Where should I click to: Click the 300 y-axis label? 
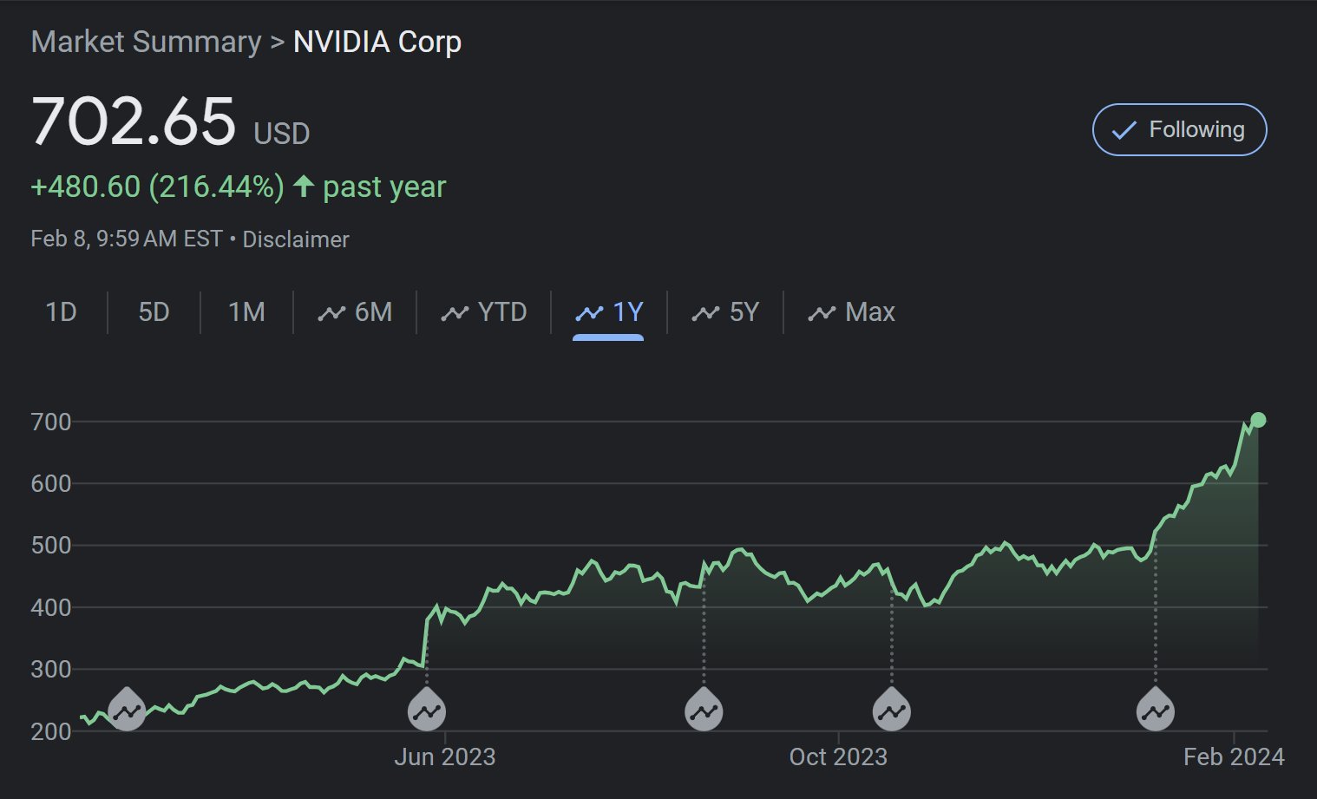point(51,669)
